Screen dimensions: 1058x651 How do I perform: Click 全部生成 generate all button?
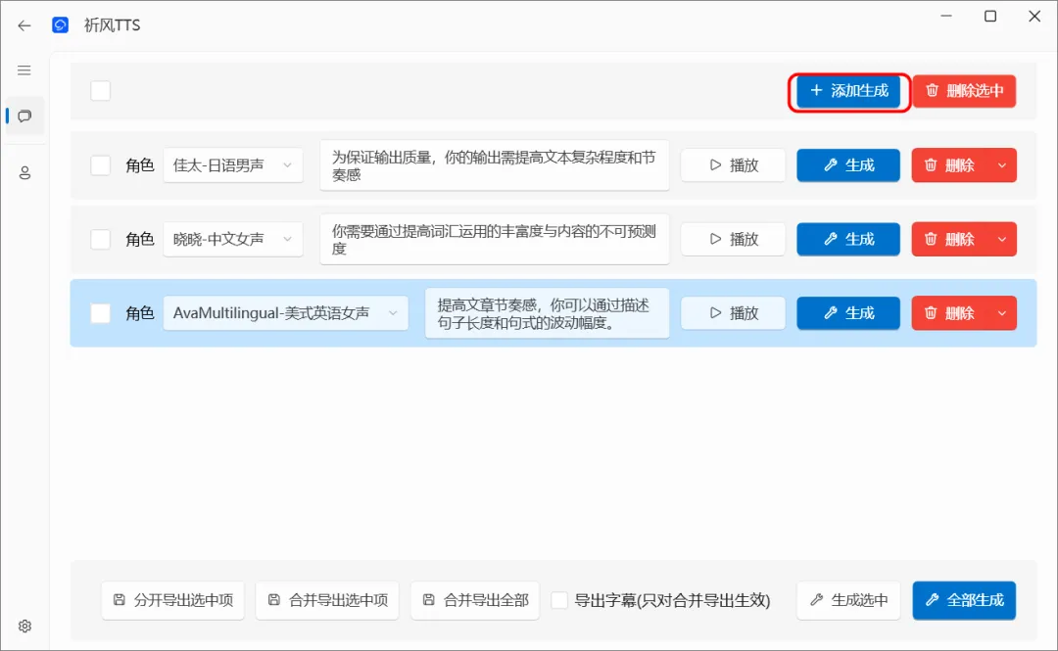click(x=964, y=600)
